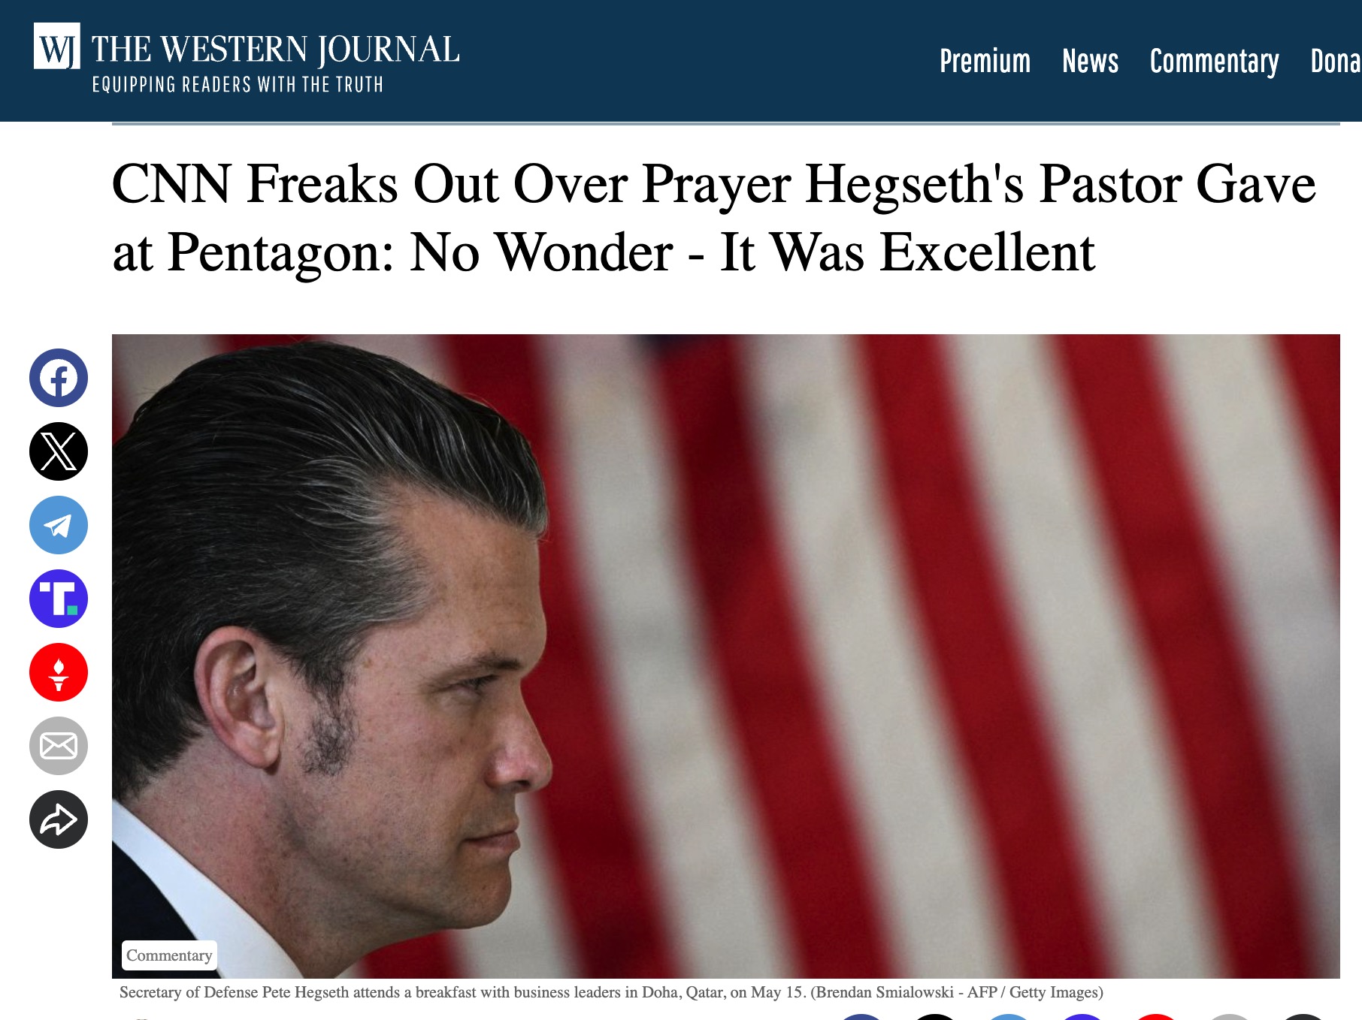Open the partially visible Donate link

1336,61
